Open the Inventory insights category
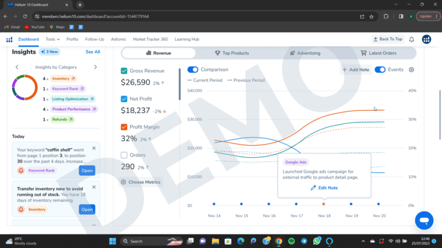 (63, 79)
